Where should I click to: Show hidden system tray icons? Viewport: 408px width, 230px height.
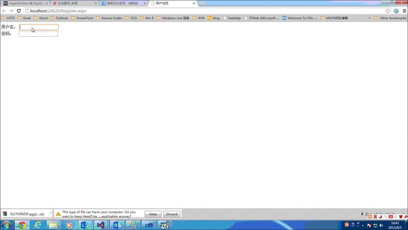(x=363, y=225)
